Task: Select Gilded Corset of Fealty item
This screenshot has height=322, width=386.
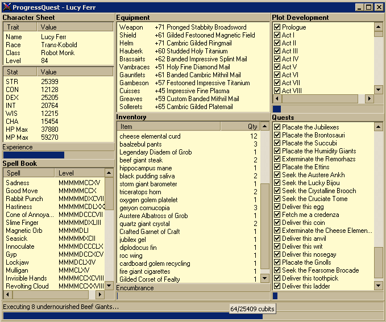Action: [189, 279]
